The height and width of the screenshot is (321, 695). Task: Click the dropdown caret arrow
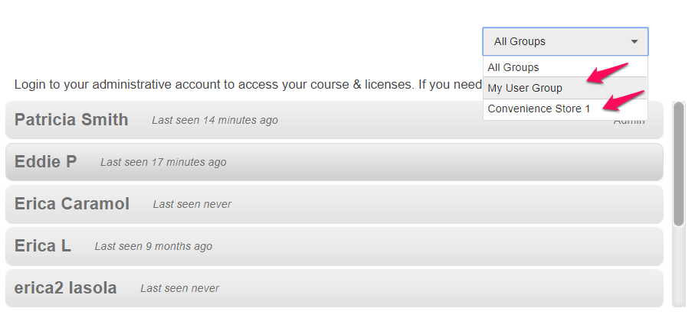click(x=634, y=42)
